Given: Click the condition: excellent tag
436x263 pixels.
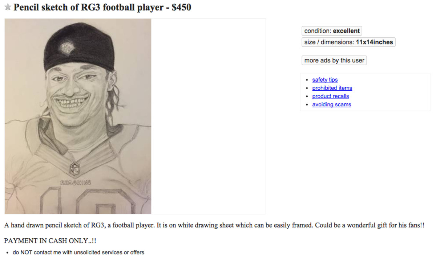Looking at the screenshot, I should [x=332, y=31].
